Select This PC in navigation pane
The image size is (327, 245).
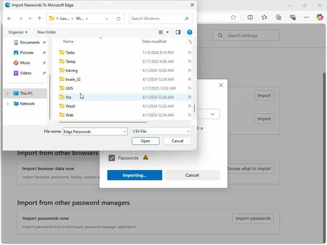coord(26,93)
